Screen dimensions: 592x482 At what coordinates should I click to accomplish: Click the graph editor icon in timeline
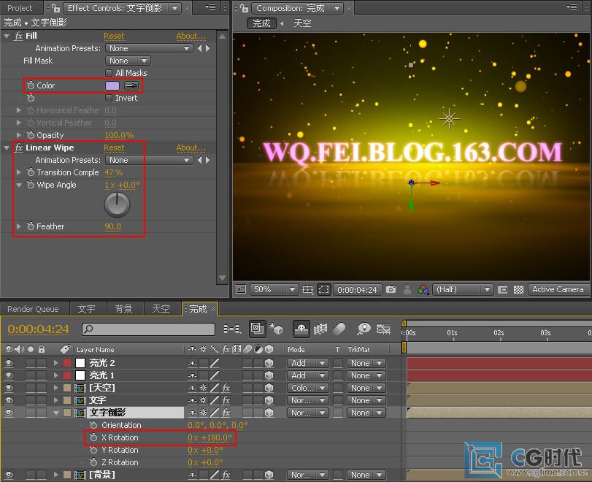(383, 329)
